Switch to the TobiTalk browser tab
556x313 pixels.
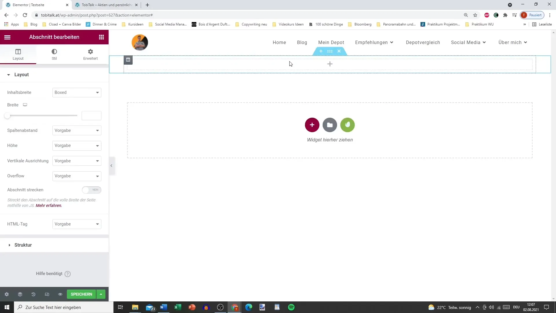click(x=107, y=5)
